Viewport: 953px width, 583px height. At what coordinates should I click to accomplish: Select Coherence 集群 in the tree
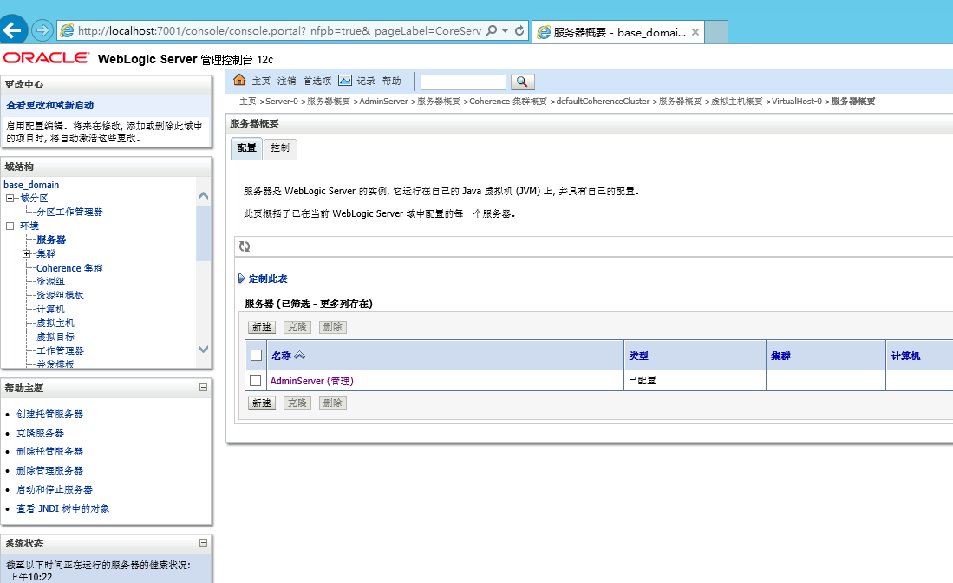pos(69,268)
